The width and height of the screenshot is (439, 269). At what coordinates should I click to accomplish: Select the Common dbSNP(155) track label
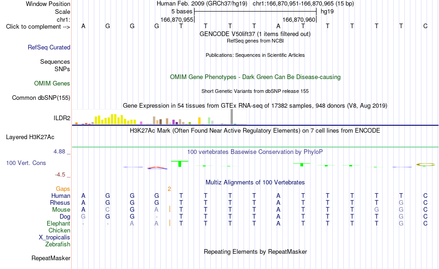(x=41, y=98)
